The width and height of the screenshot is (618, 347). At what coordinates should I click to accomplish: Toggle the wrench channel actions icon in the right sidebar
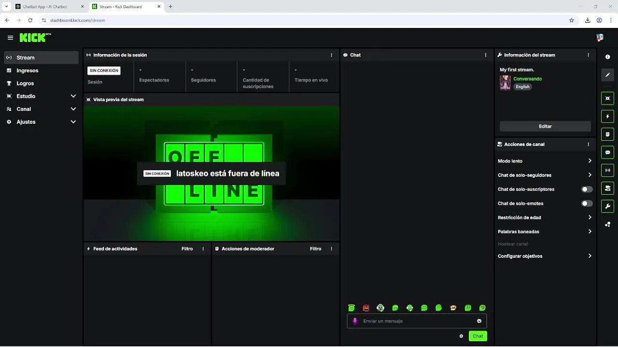click(x=607, y=206)
